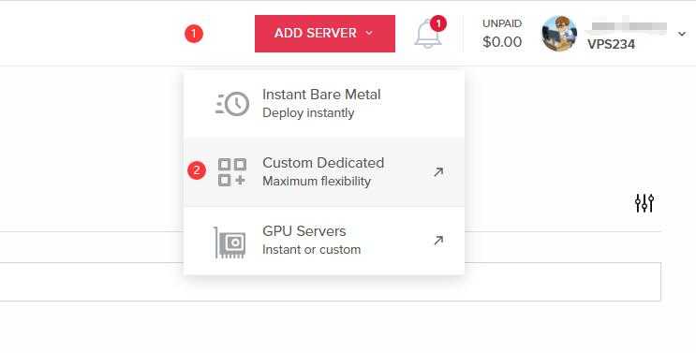Click the wide input box below the dropdown

click(x=331, y=282)
